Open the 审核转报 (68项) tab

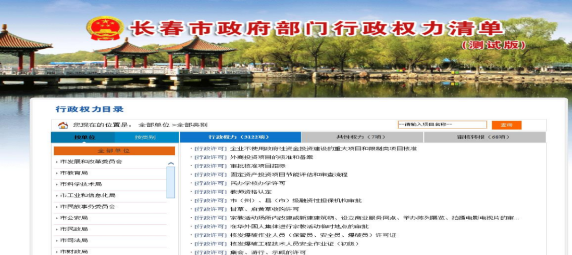pos(484,137)
